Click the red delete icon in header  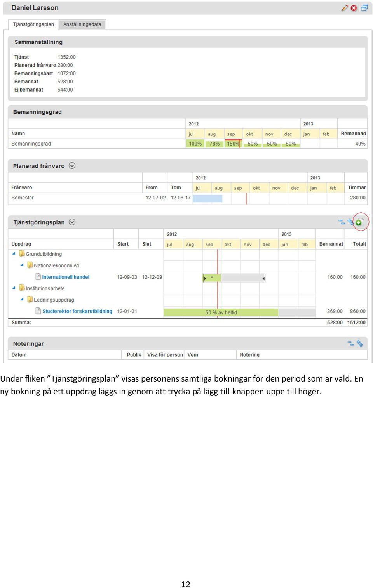click(354, 8)
